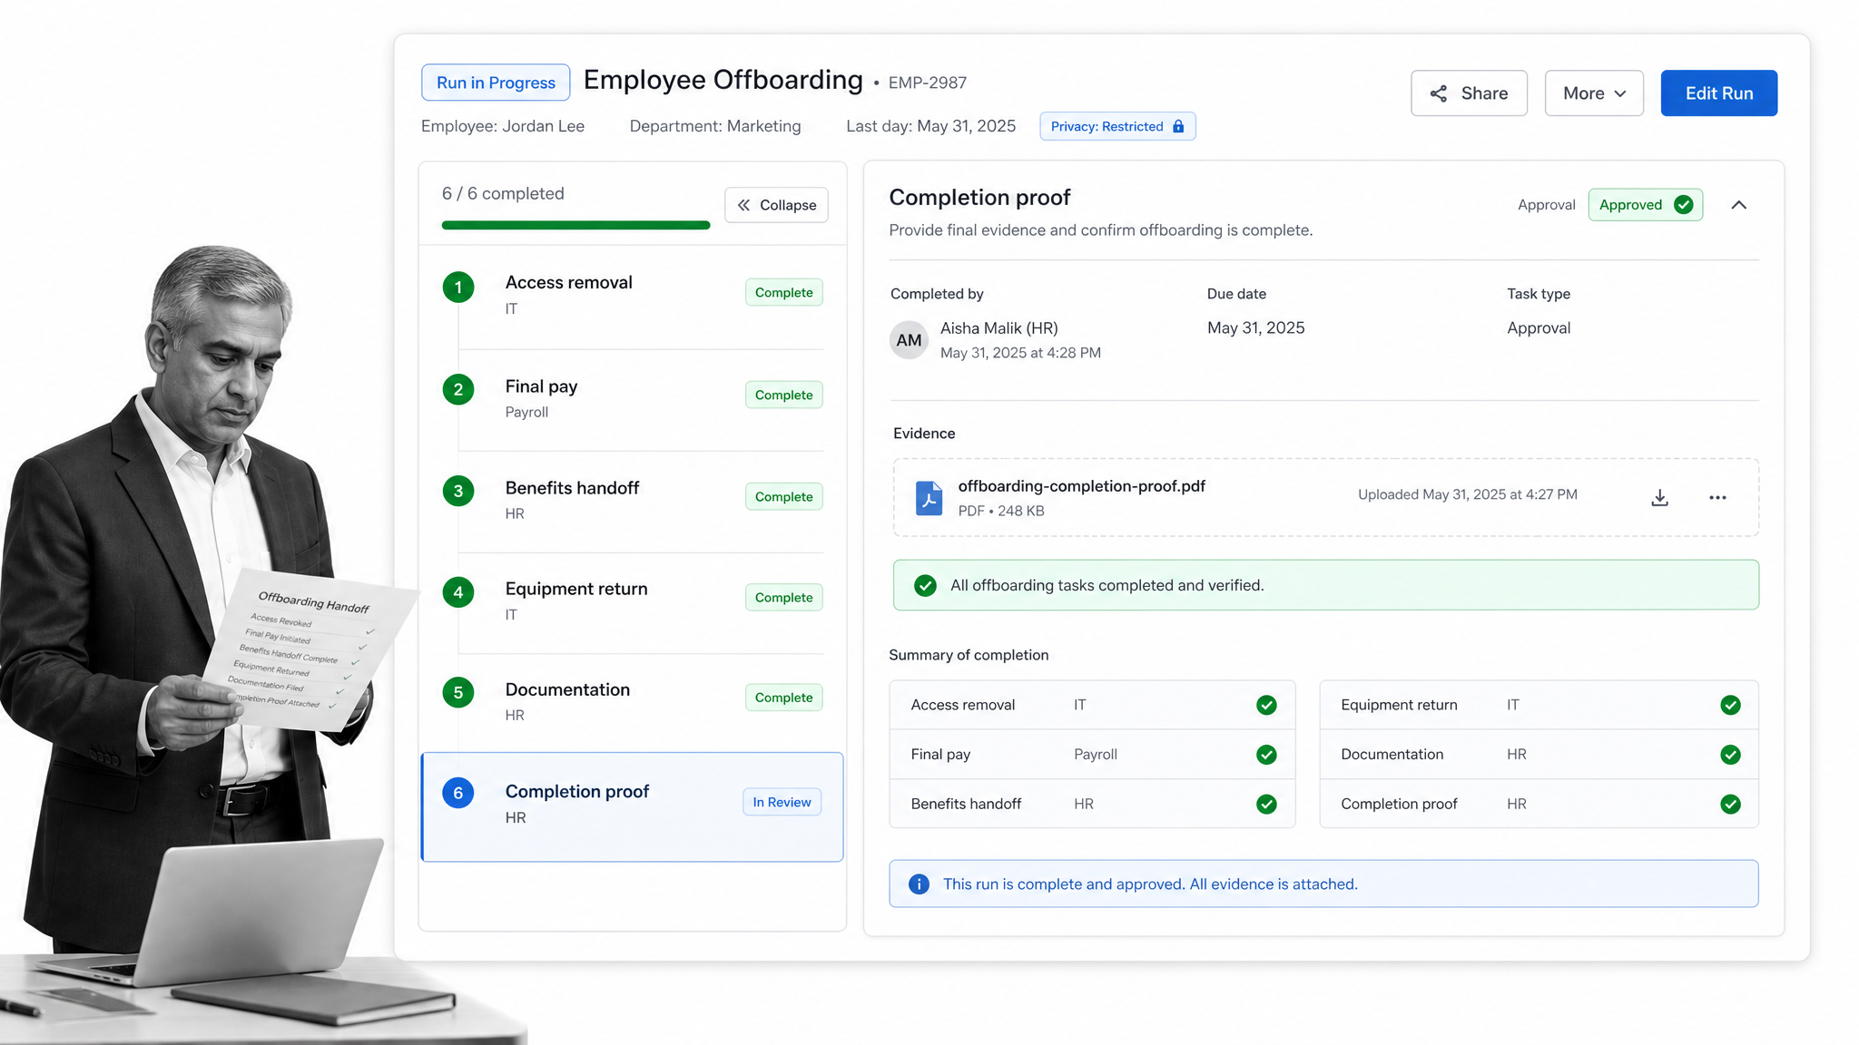Viewport: 1859px width, 1045px height.
Task: Click the 'Summary of completion' heading
Action: pos(969,655)
